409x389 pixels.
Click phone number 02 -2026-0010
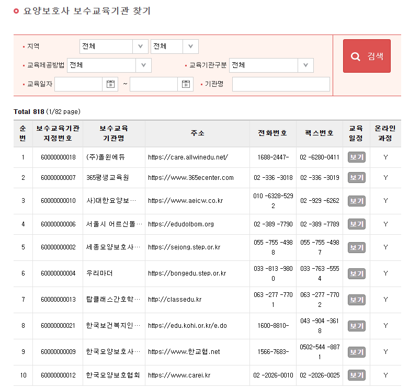pyautogui.click(x=273, y=375)
